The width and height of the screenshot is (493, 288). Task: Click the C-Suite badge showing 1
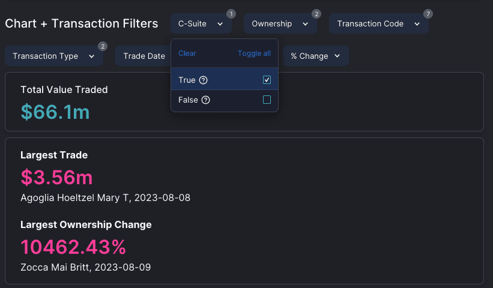click(231, 14)
